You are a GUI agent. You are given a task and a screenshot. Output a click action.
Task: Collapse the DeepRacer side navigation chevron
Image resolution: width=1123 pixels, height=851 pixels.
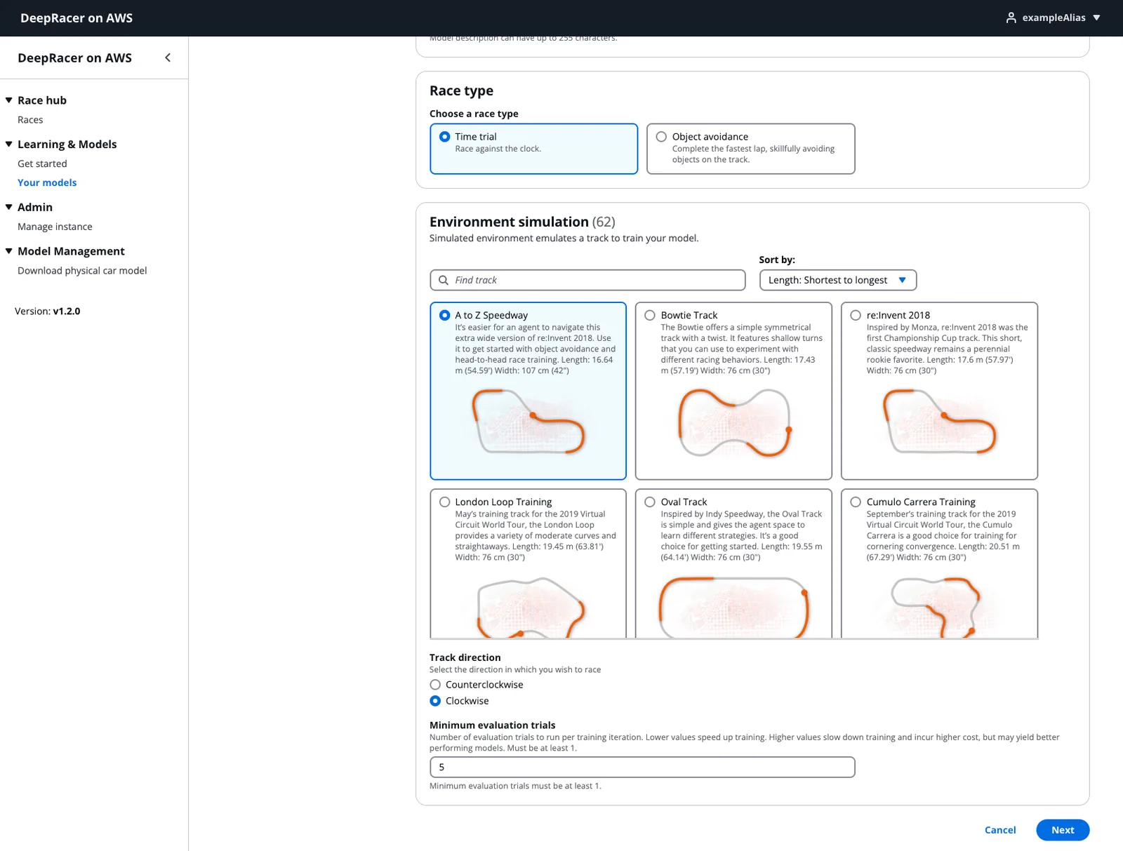(168, 58)
